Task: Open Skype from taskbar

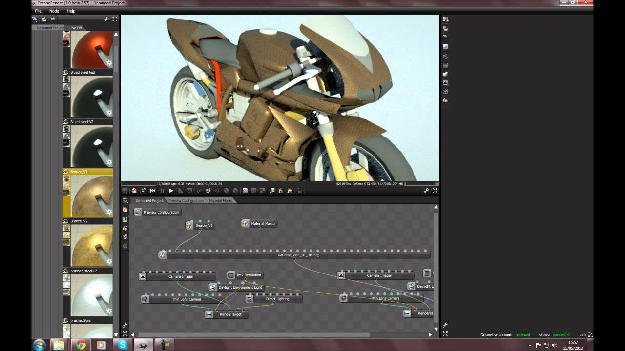Action: click(x=123, y=345)
